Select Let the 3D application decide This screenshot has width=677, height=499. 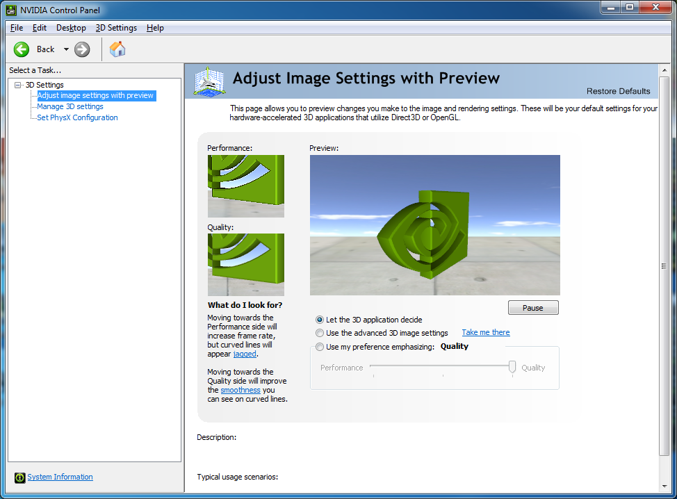tap(320, 320)
